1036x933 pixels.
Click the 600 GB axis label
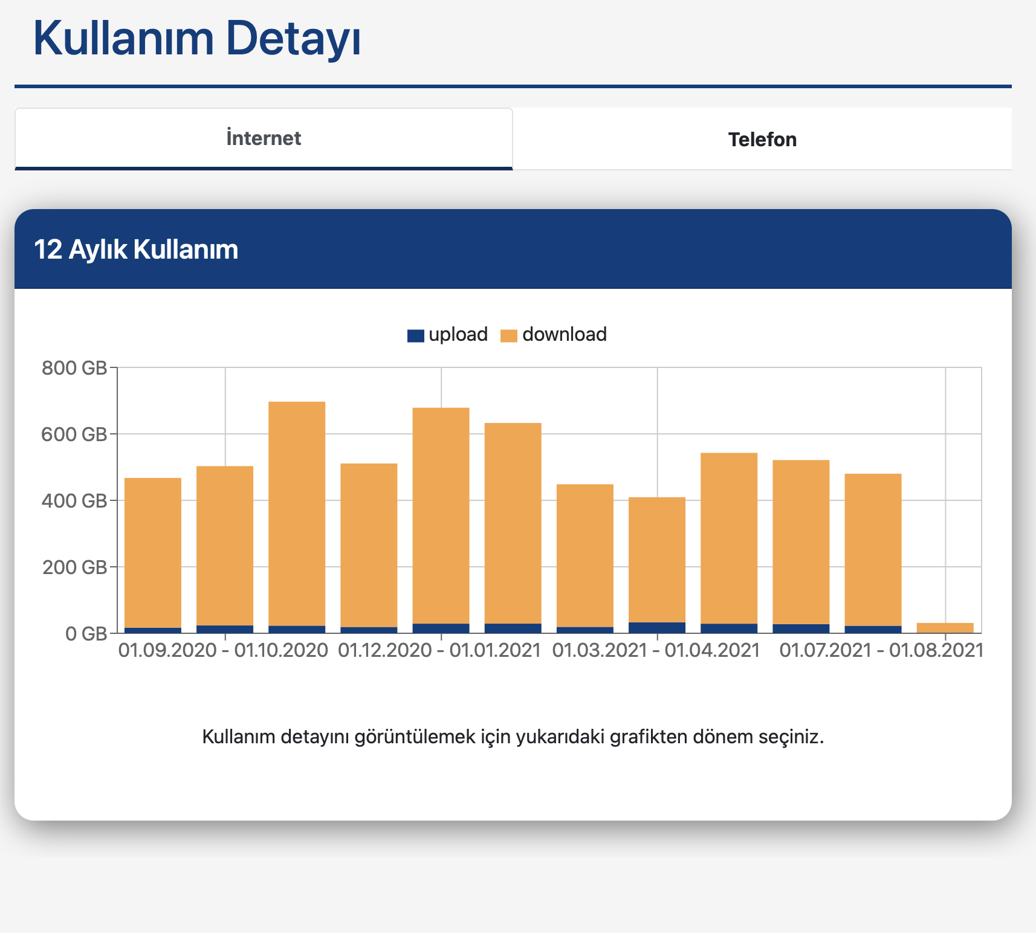point(74,434)
